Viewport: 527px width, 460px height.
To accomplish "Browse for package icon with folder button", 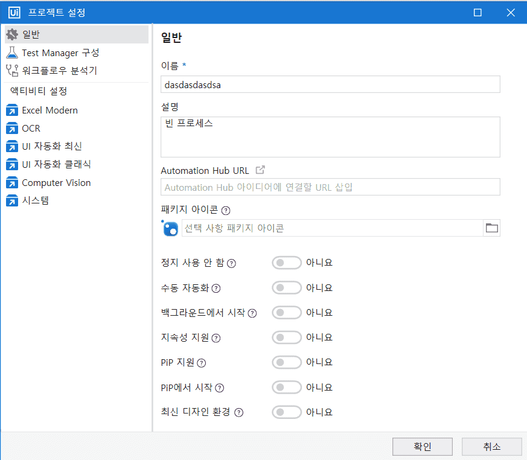I will click(x=492, y=228).
